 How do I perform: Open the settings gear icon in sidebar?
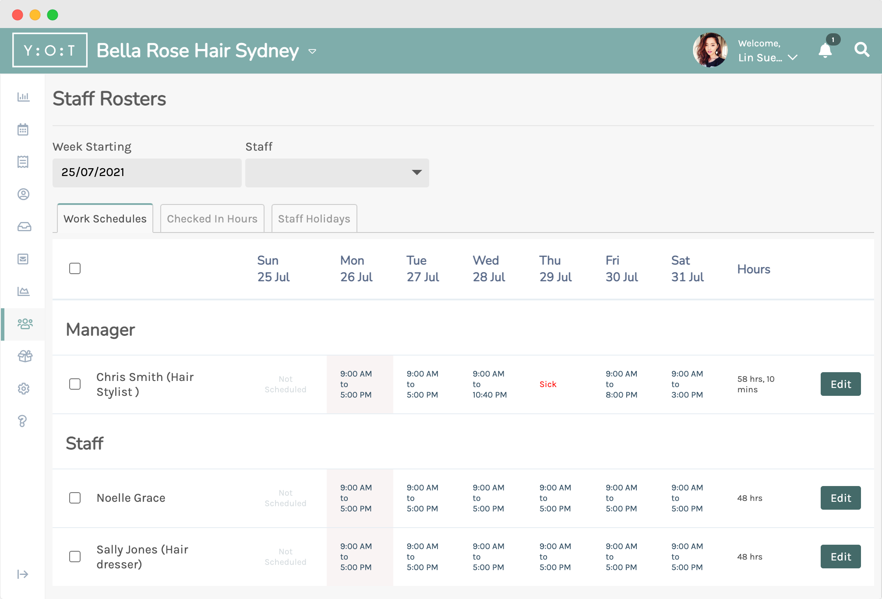coord(23,388)
